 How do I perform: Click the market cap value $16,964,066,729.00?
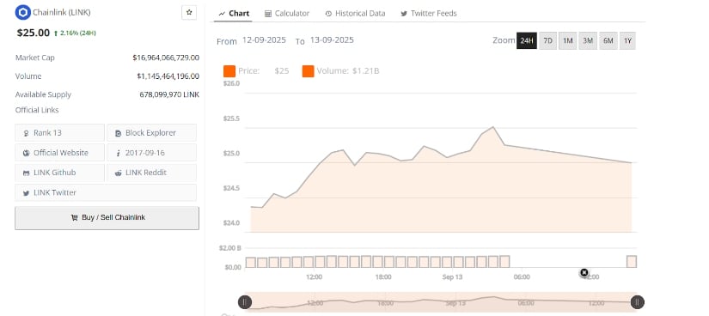166,58
